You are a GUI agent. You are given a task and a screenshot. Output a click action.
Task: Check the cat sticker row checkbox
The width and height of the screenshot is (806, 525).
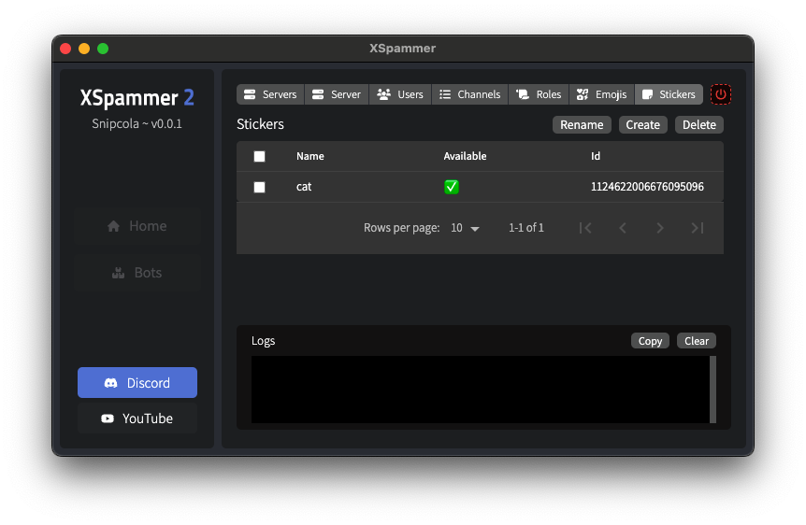pyautogui.click(x=260, y=187)
